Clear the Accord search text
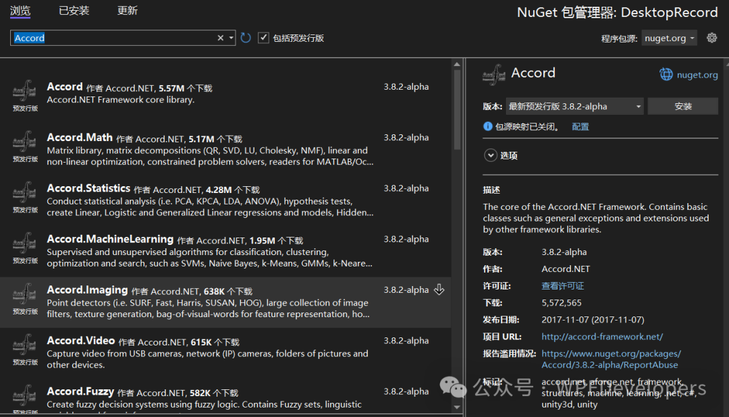Screen dimensions: 729x417 point(220,38)
